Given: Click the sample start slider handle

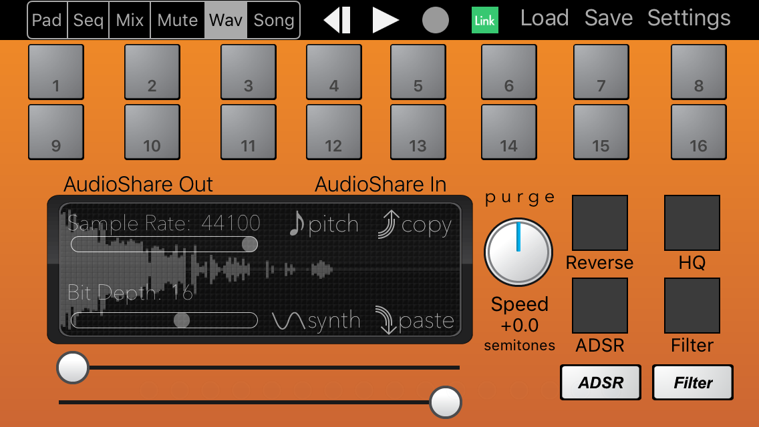Looking at the screenshot, I should 73,368.
